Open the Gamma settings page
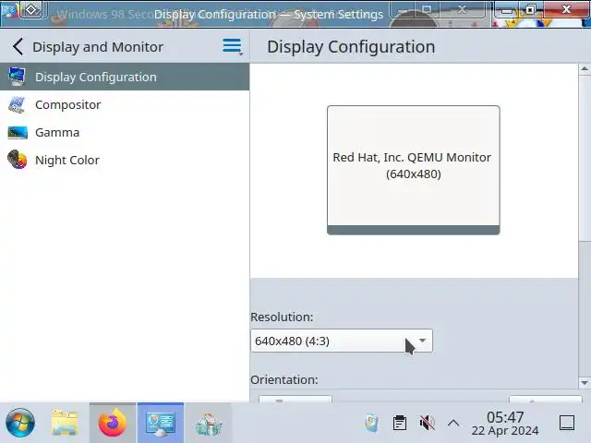 [125, 132]
